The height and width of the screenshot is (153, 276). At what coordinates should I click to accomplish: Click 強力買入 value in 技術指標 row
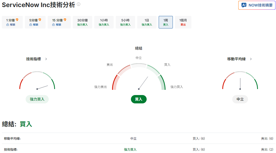coord(130,150)
